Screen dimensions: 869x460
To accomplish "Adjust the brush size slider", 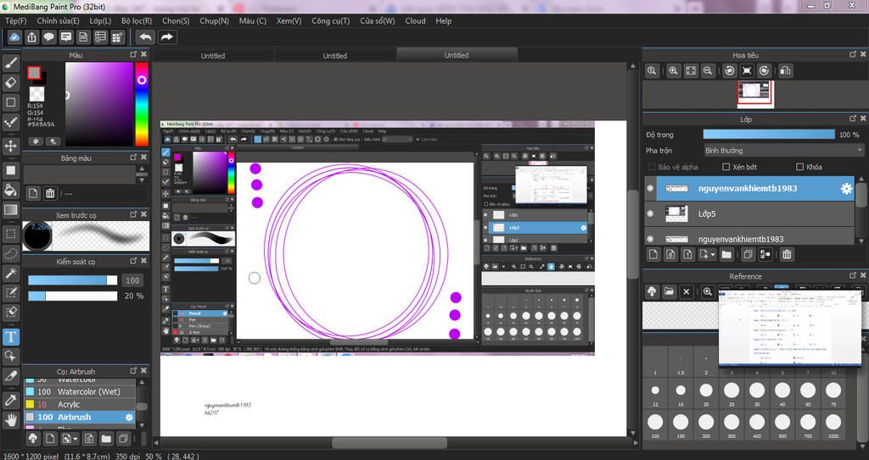I will coord(73,280).
